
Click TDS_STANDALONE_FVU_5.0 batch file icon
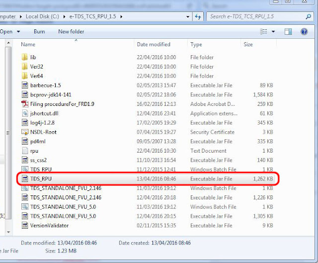(x=25, y=207)
